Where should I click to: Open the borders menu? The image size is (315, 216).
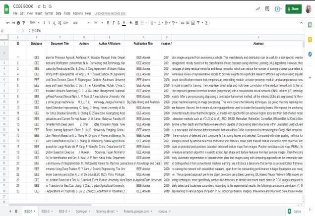(x=136, y=23)
